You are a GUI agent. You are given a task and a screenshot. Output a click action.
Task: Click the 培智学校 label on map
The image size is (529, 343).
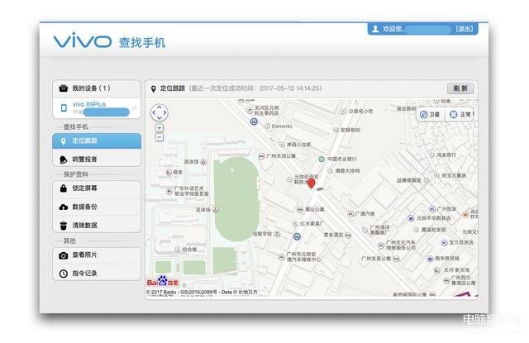pyautogui.click(x=262, y=233)
